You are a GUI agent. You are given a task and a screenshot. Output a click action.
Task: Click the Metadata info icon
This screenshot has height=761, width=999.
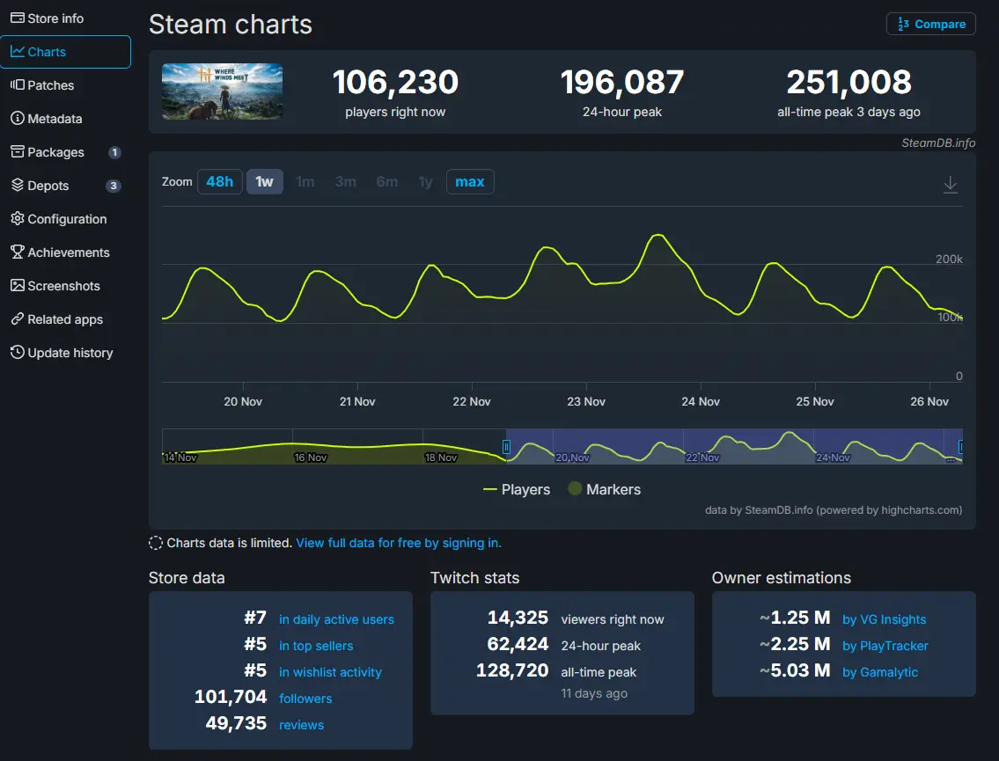[17, 119]
